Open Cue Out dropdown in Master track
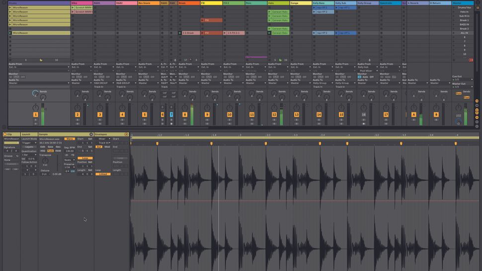This screenshot has height=271, width=482. pyautogui.click(x=462, y=79)
